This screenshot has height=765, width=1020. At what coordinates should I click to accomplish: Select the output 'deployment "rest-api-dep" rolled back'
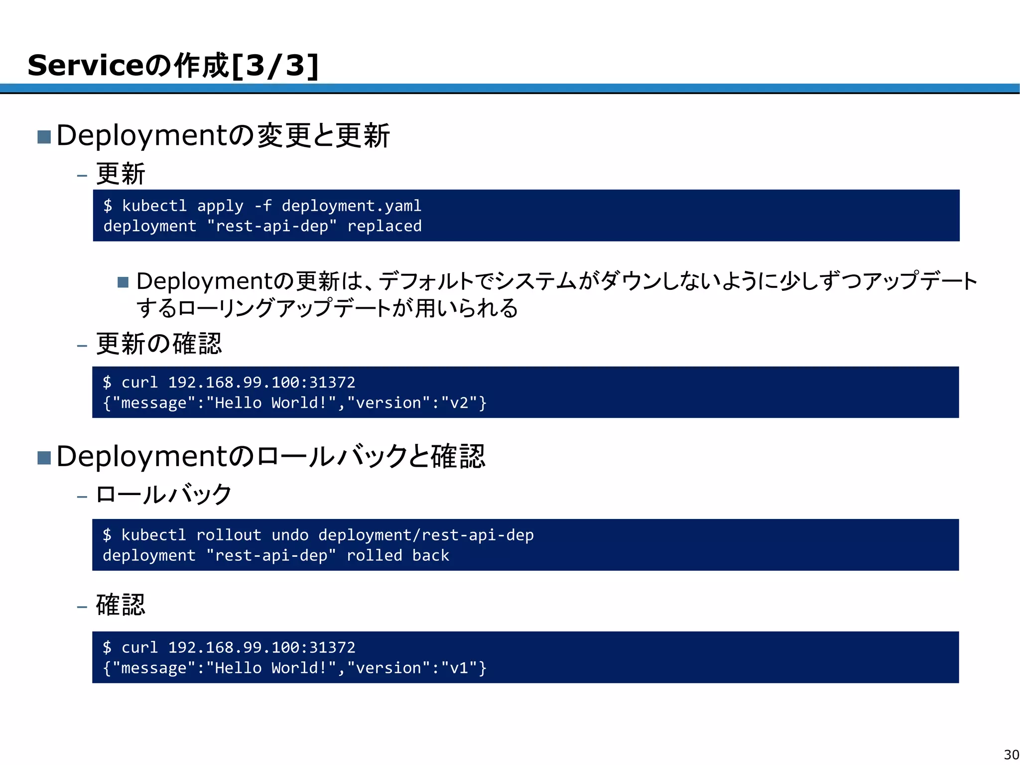[x=276, y=555]
